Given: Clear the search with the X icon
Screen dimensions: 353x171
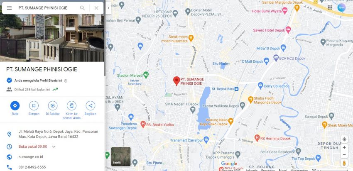Looking at the screenshot, I should point(96,8).
